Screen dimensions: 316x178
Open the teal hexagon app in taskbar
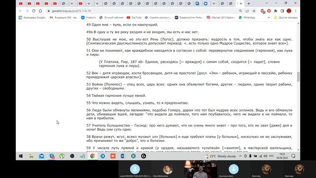[133, 156]
